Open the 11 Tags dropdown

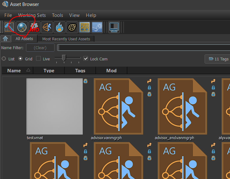(x=217, y=59)
